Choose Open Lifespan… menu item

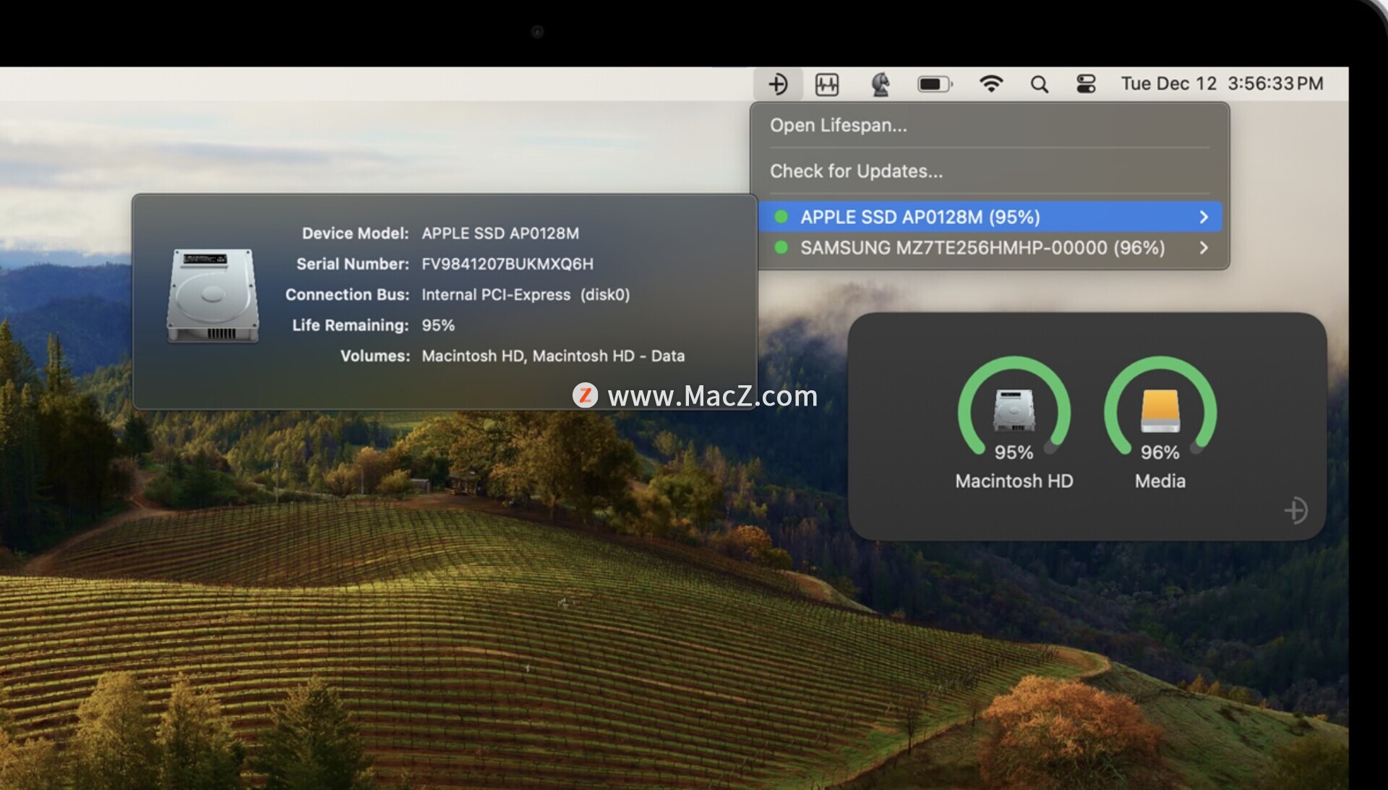[990, 125]
